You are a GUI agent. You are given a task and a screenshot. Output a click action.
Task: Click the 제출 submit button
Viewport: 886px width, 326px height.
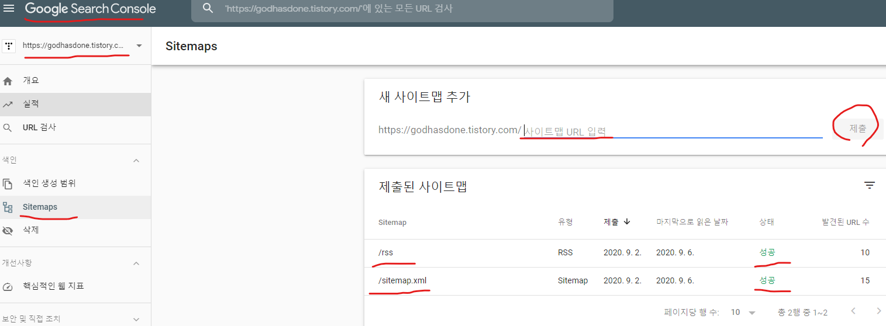click(x=858, y=129)
